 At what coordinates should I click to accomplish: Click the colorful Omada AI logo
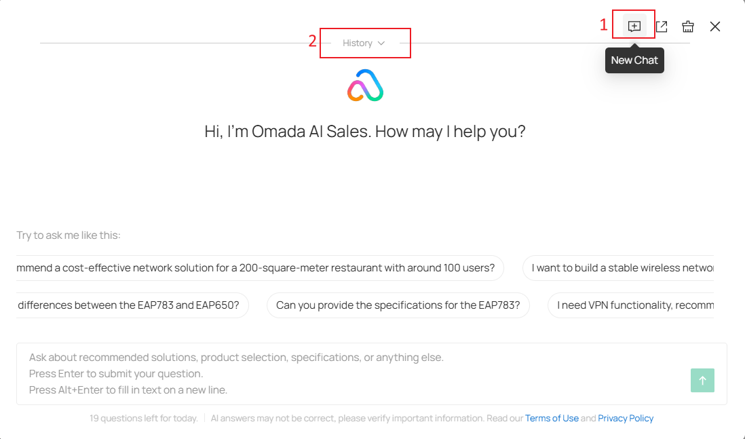point(366,86)
